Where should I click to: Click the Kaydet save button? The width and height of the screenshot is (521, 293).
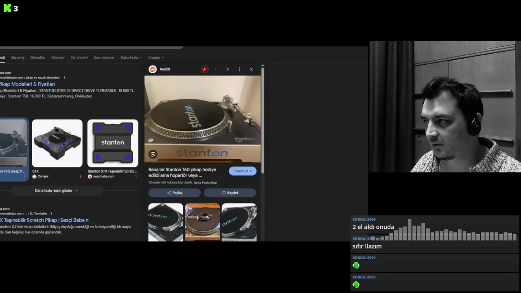[x=230, y=192]
